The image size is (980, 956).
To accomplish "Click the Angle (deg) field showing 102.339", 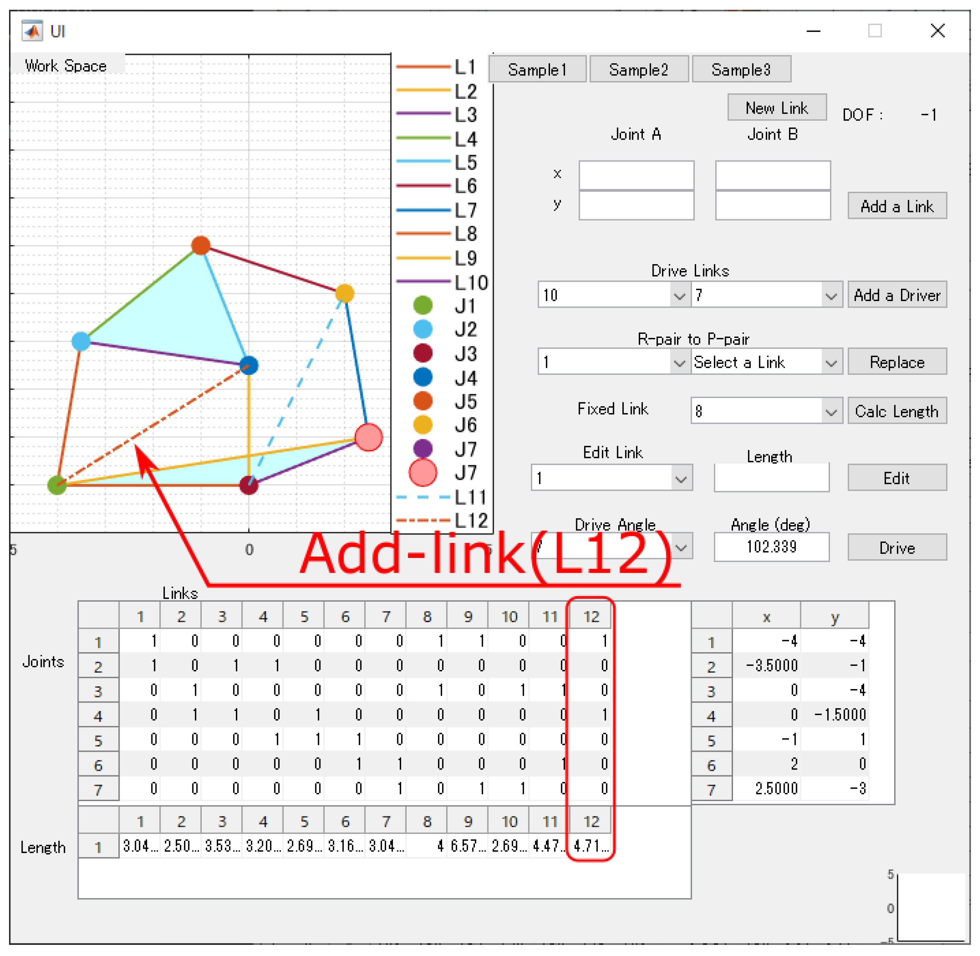I will [x=771, y=547].
